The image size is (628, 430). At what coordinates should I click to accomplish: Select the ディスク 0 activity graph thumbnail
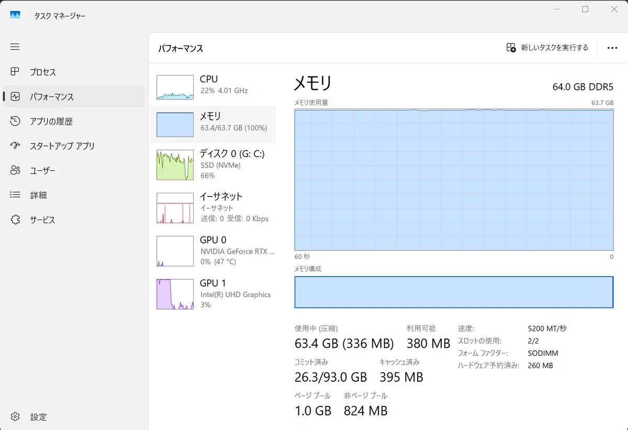tap(175, 164)
